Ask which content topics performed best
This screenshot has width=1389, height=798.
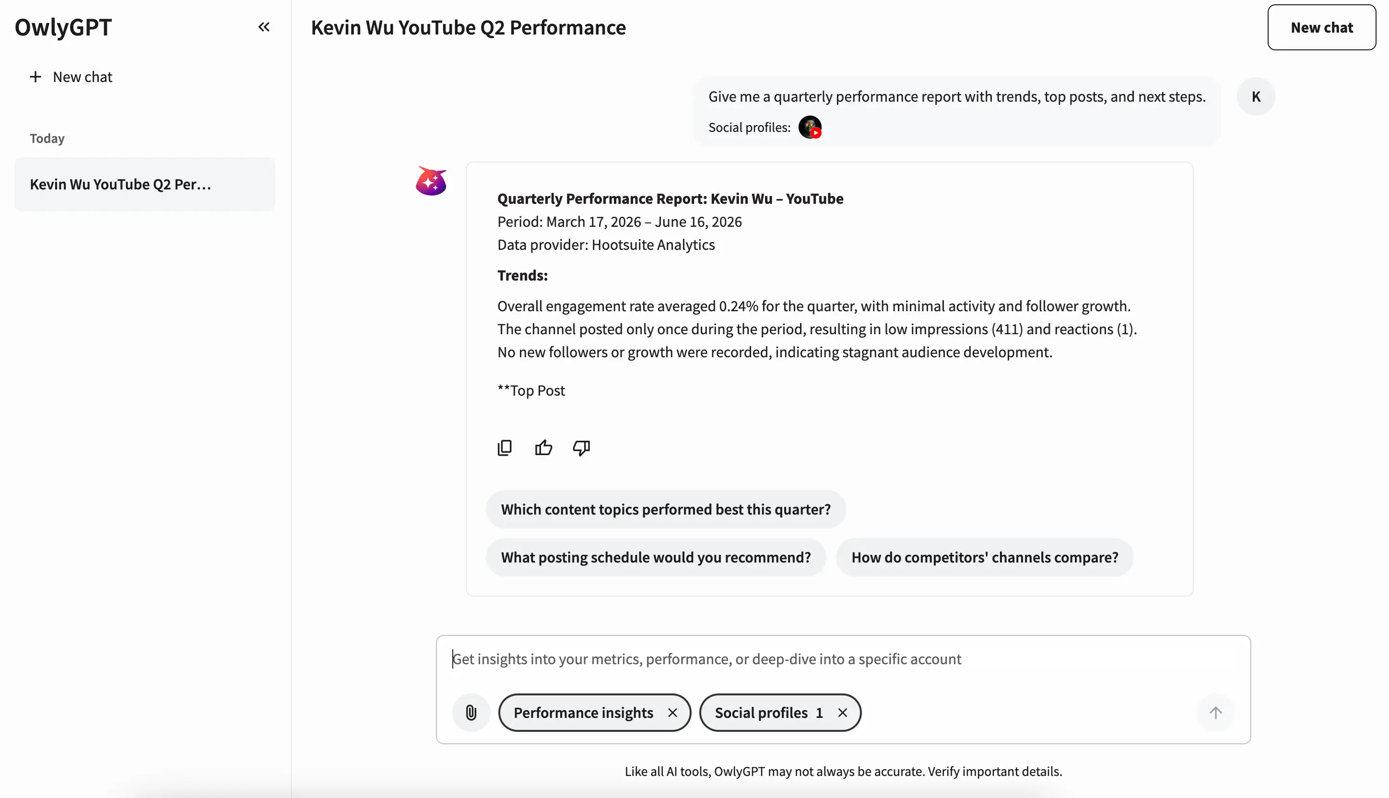[x=665, y=509]
